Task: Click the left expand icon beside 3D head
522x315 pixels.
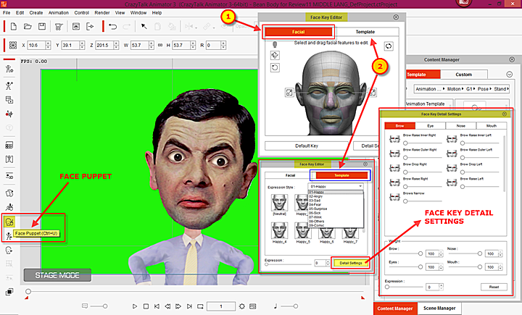Action: [x=289, y=93]
